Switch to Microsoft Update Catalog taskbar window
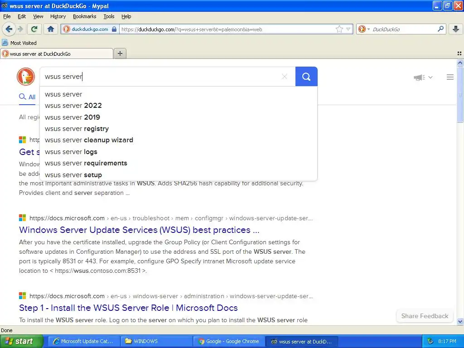464x348 pixels. [x=84, y=341]
